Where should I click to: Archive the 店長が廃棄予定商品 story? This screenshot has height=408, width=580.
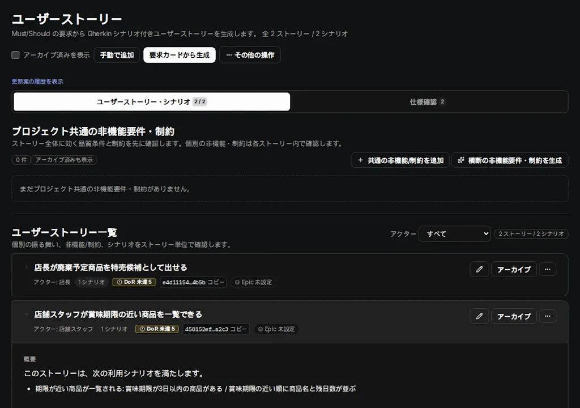coord(514,269)
